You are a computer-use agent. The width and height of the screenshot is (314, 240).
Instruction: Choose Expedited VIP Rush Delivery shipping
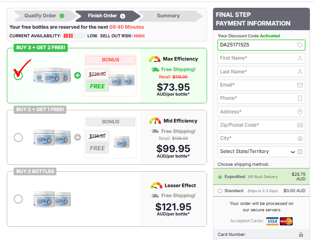point(220,177)
